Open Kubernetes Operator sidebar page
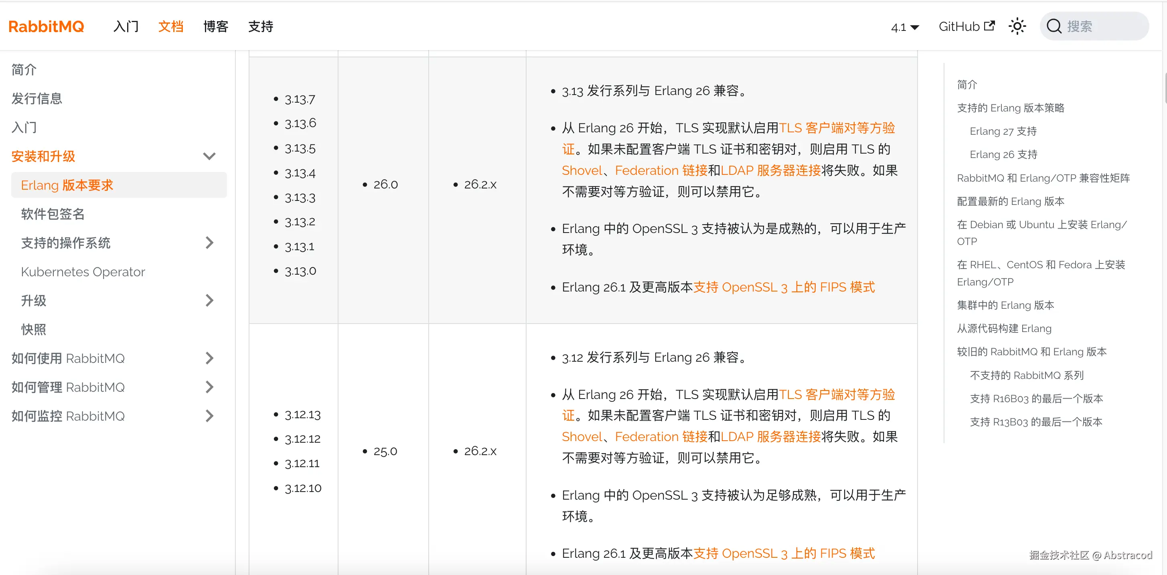 (x=83, y=271)
